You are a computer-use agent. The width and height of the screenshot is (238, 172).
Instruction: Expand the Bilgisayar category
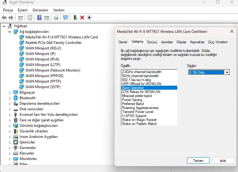(10, 93)
